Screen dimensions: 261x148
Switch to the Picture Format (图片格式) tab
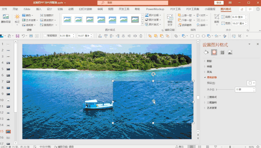tap(226, 9)
